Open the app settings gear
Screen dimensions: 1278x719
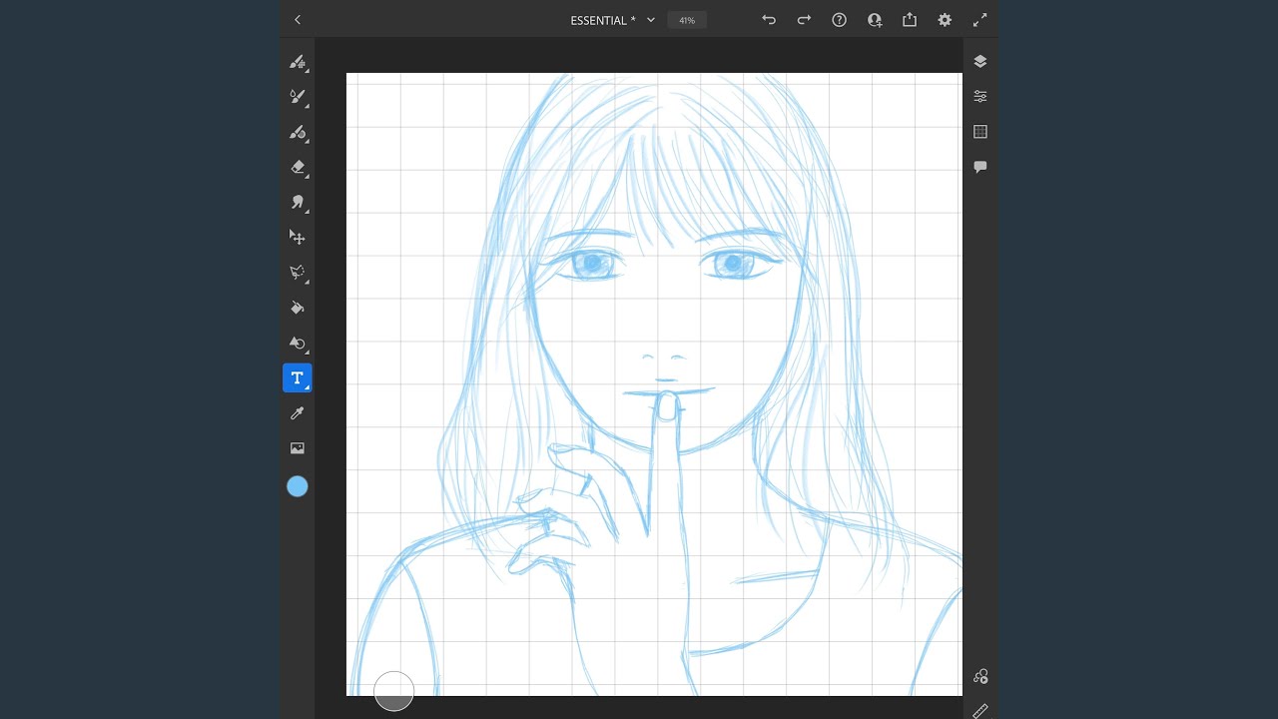pos(945,20)
